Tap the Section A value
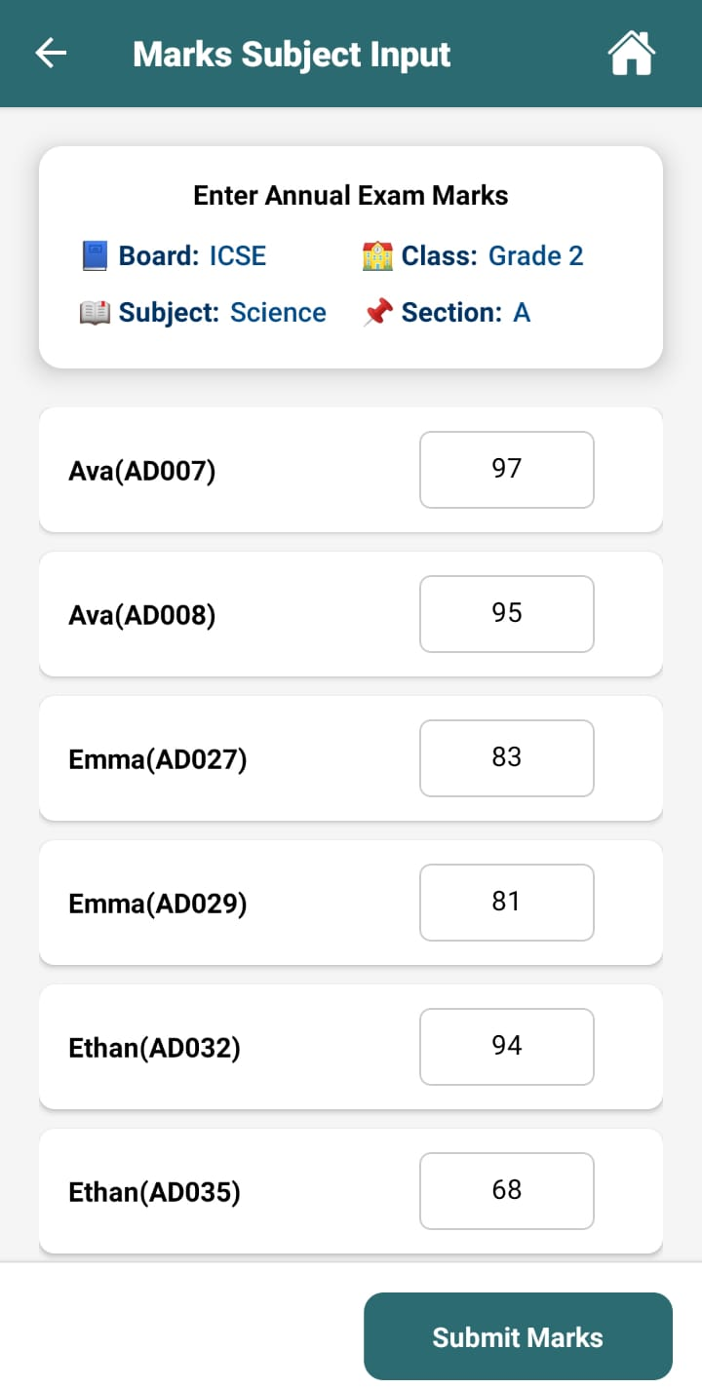 pyautogui.click(x=522, y=313)
